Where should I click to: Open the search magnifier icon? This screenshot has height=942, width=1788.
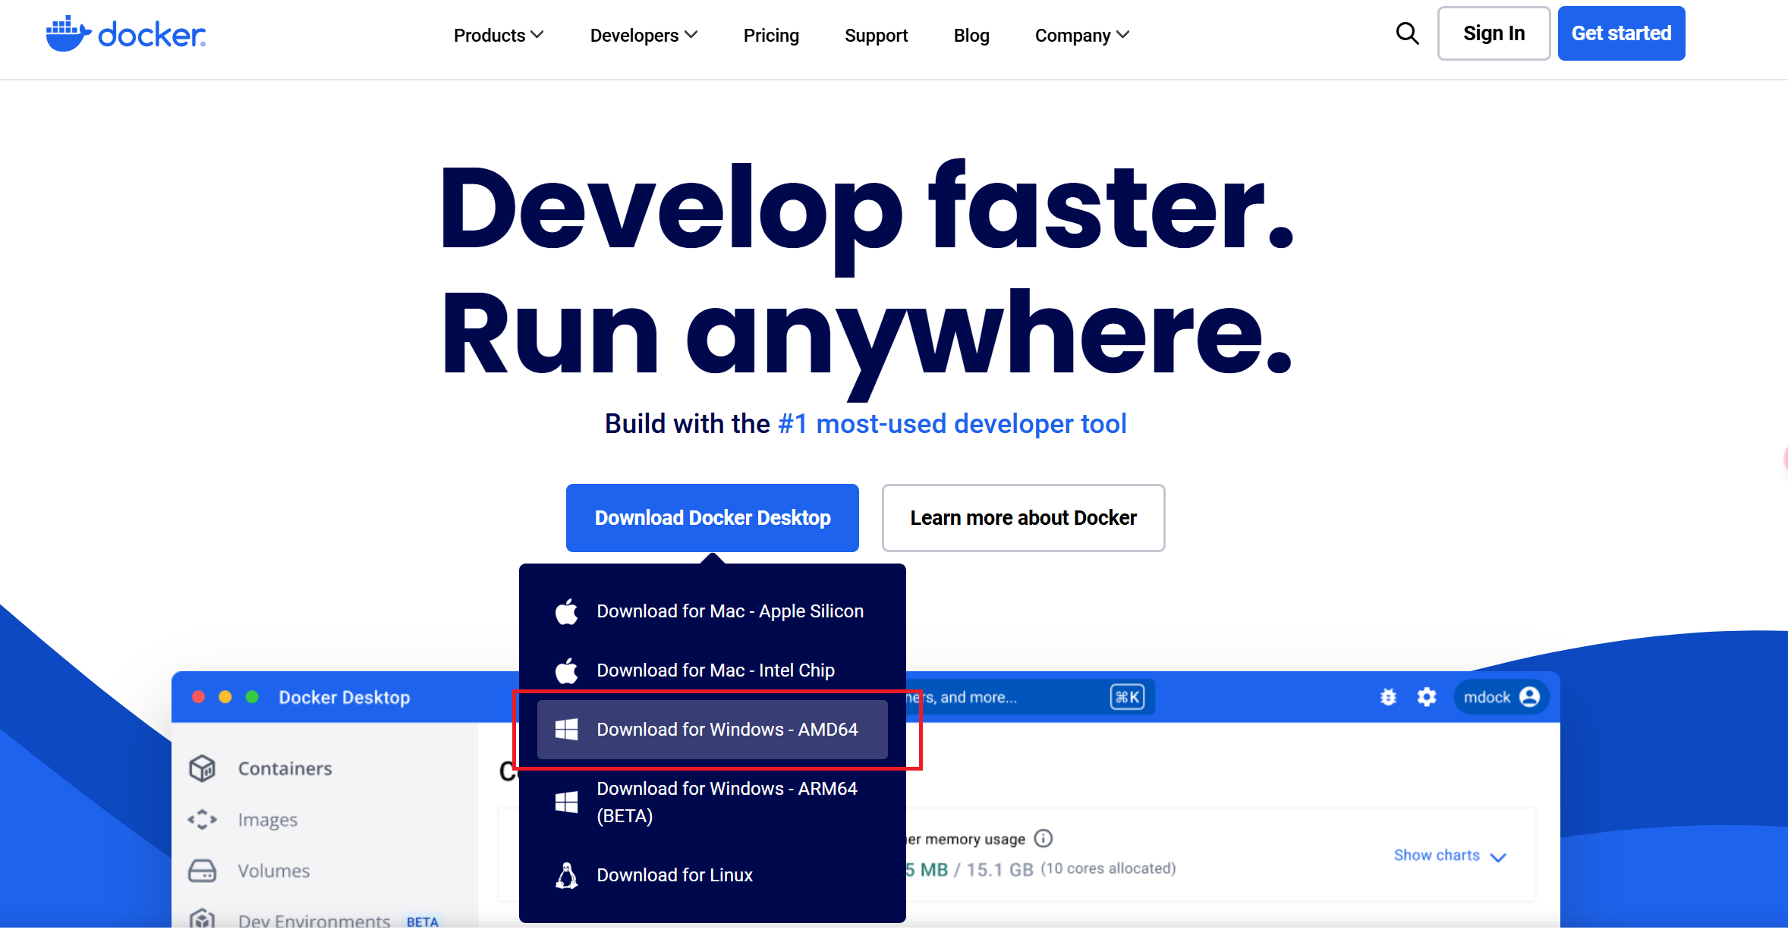(x=1407, y=33)
